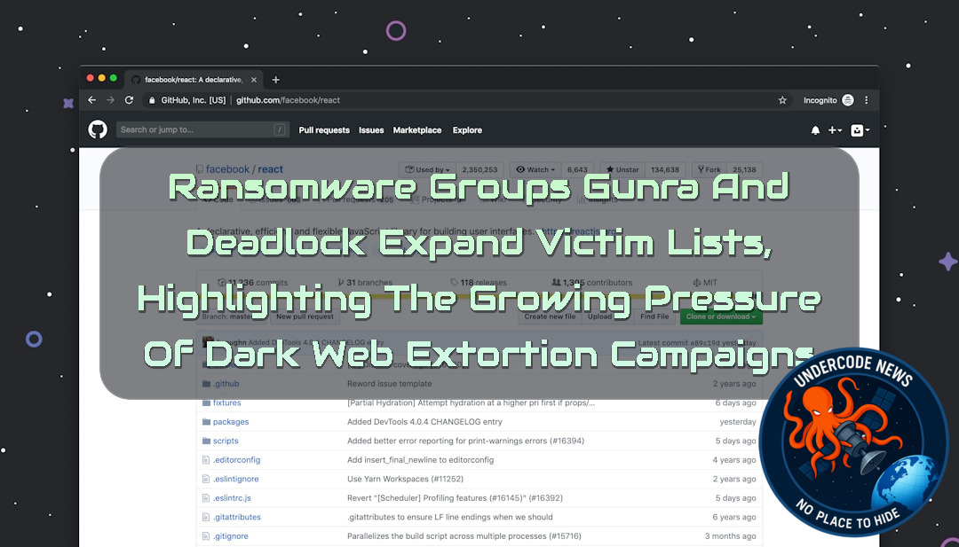The width and height of the screenshot is (959, 547).
Task: Select the facebook/react browser tab
Action: click(x=194, y=80)
